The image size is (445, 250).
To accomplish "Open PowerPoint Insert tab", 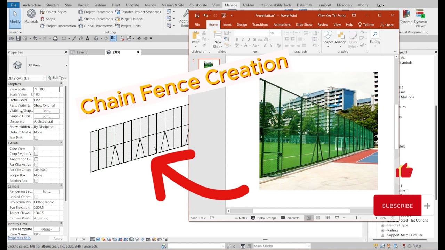I will (x=227, y=25).
